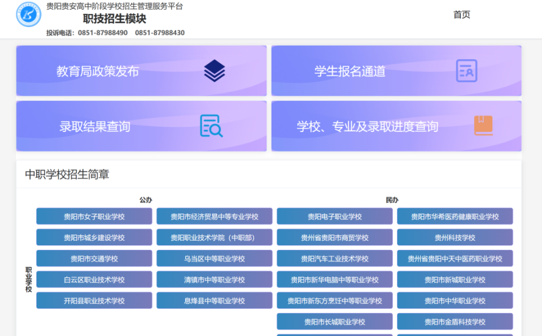Click the search document icon on admission results
Image resolution: width=542 pixels, height=336 pixels.
click(211, 126)
